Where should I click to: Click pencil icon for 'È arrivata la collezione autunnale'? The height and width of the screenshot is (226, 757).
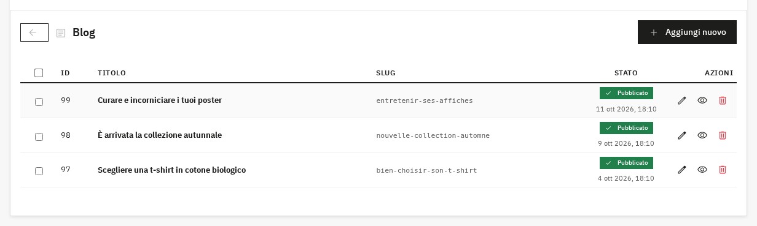(681, 135)
